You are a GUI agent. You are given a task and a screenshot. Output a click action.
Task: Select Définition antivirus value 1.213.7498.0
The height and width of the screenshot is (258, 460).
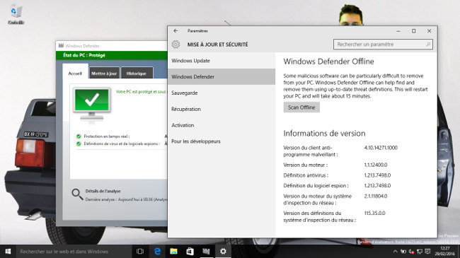(377, 175)
